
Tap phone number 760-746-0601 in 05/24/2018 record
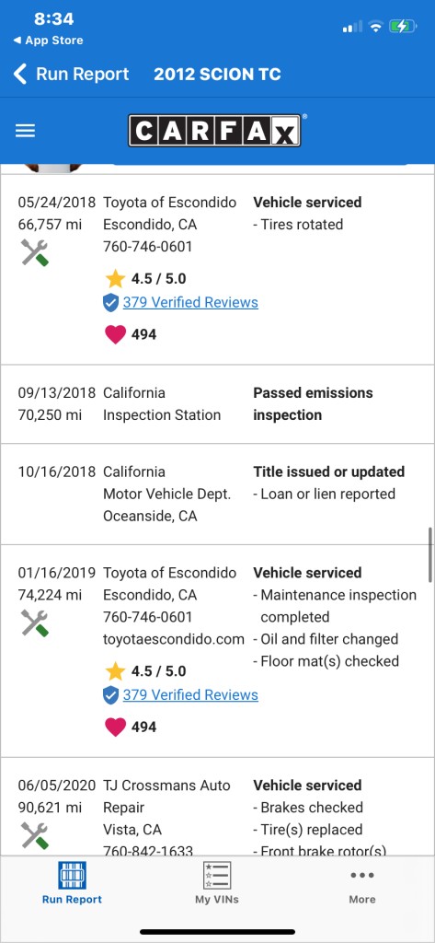click(x=148, y=247)
